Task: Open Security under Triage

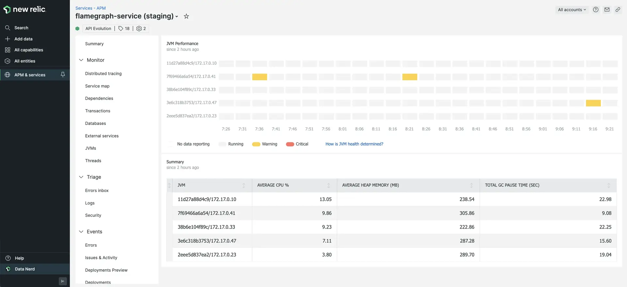Action: pos(93,215)
